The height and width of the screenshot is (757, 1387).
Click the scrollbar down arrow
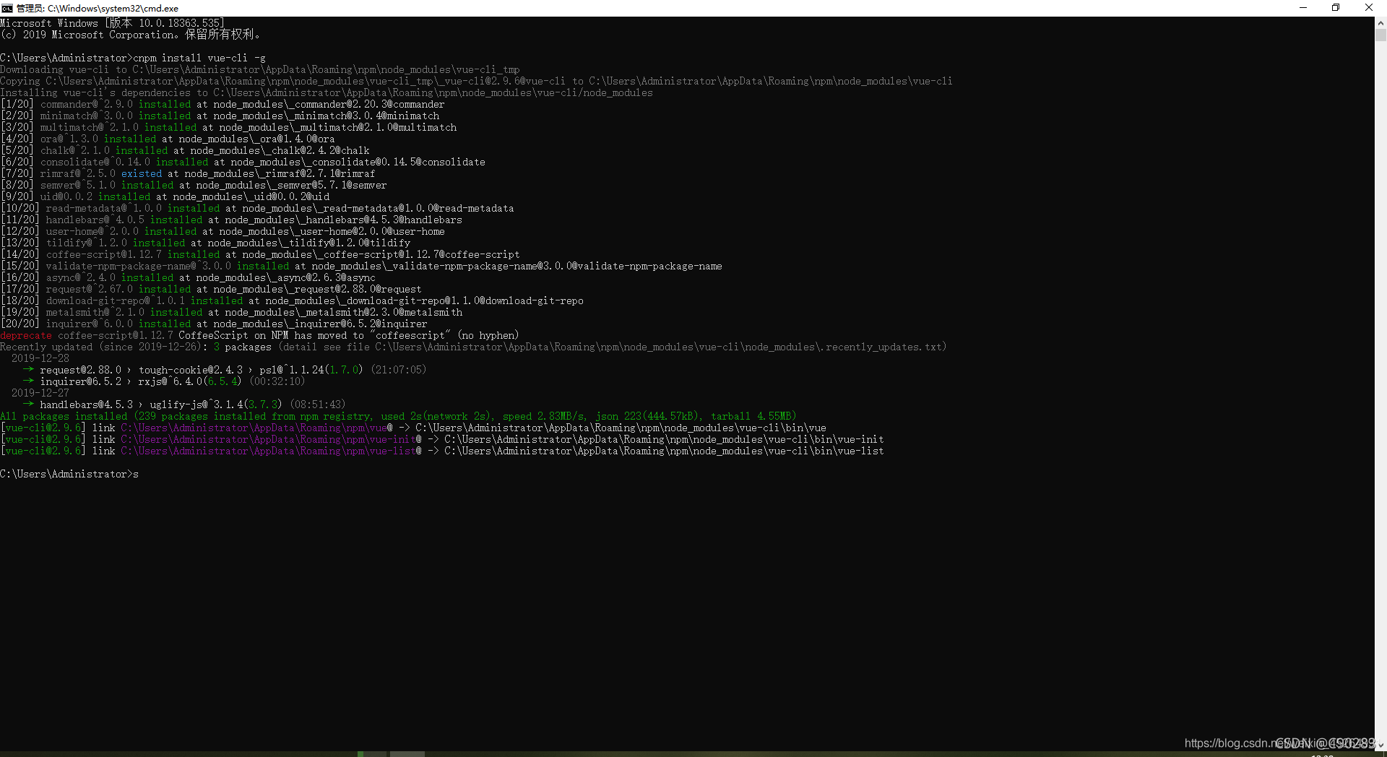pyautogui.click(x=1380, y=745)
